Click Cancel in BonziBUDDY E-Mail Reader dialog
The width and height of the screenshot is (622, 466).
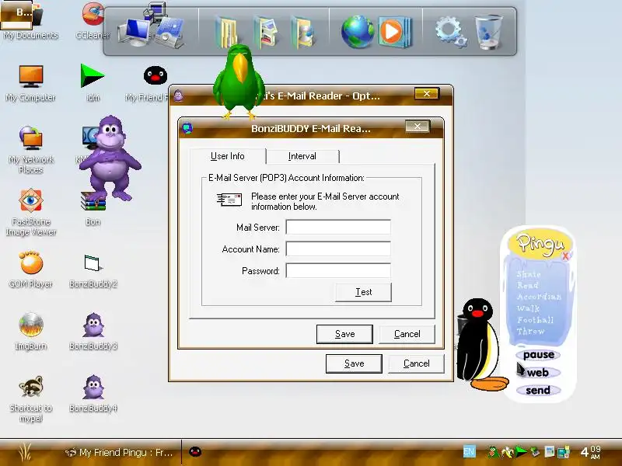[407, 334]
